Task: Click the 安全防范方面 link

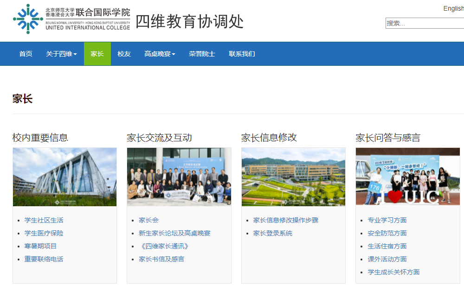Action: point(387,233)
